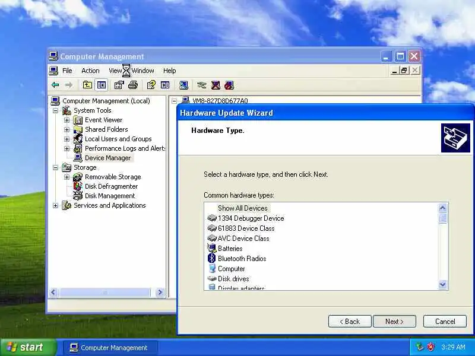
Task: Click the hardware list scrollbar thumb
Action: pos(442,218)
